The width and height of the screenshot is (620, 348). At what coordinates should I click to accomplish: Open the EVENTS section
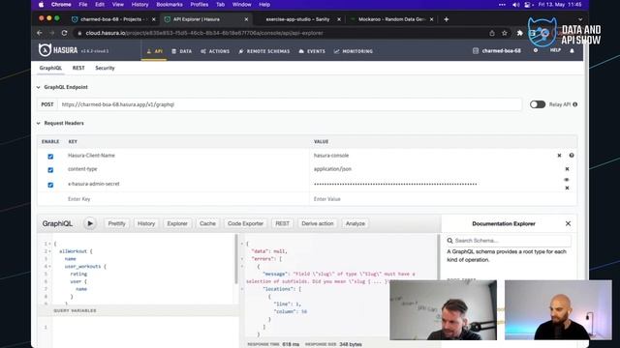312,51
